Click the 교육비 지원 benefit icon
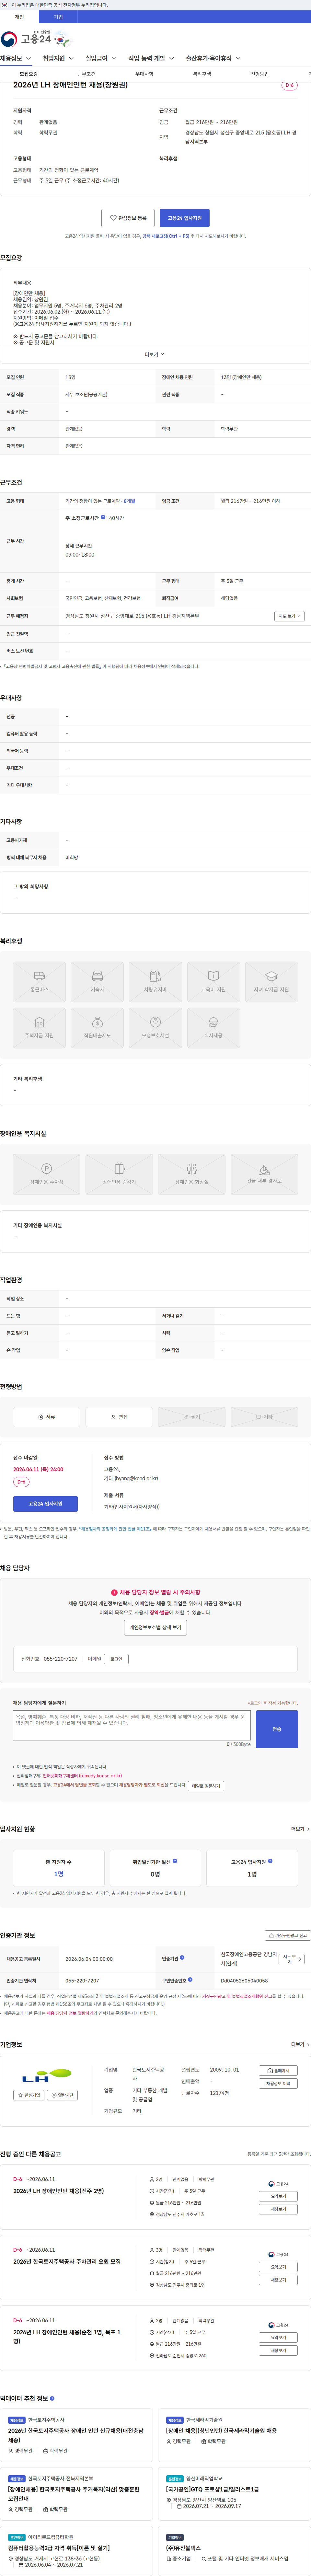The width and height of the screenshot is (311, 2576). (x=213, y=982)
